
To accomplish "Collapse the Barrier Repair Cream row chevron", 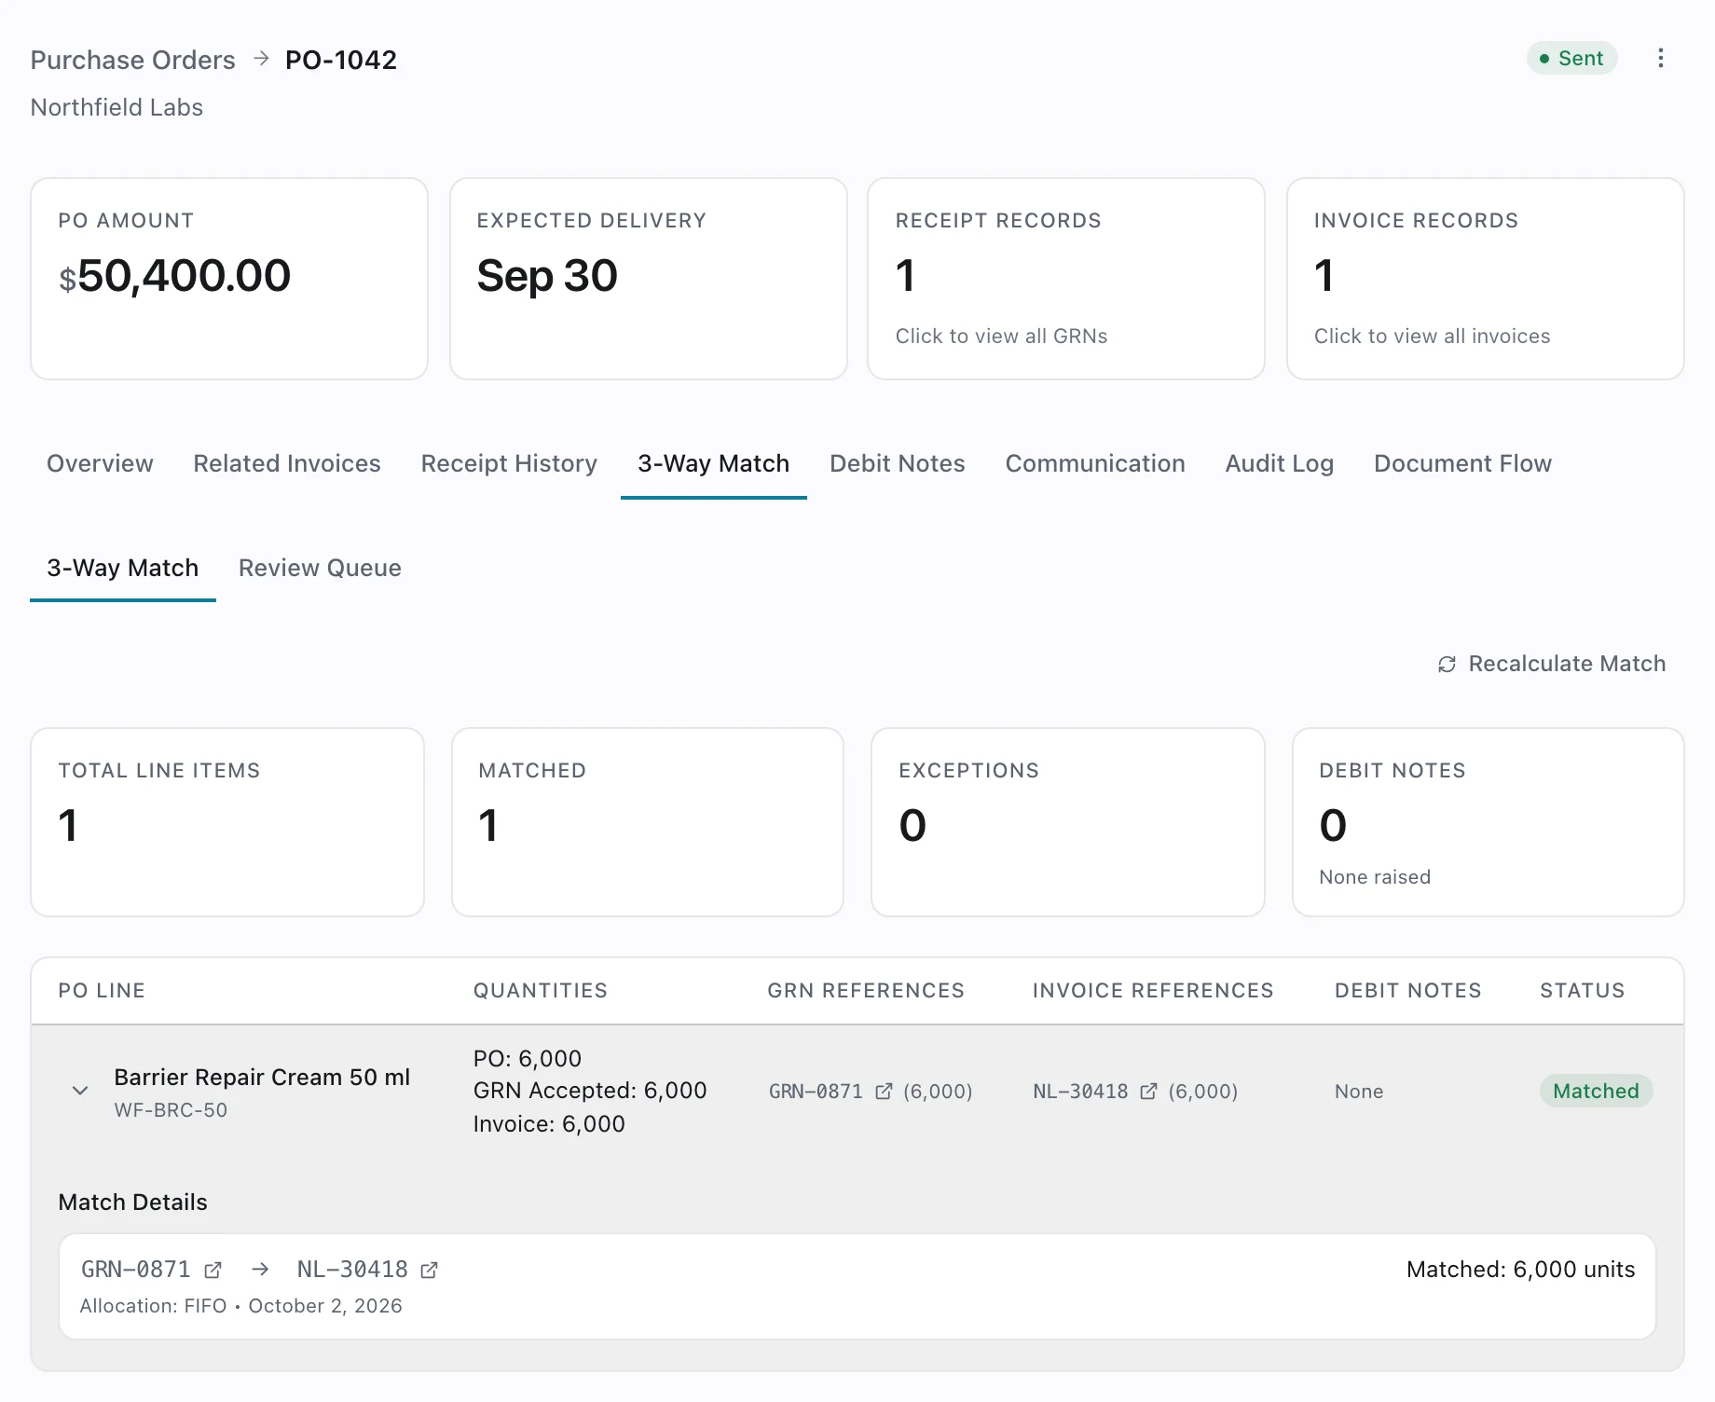I will [80, 1091].
